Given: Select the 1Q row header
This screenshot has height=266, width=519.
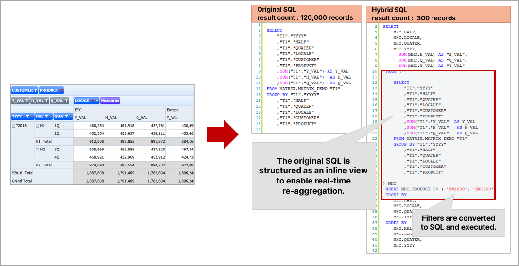Looking at the screenshot, I should (x=63, y=126).
